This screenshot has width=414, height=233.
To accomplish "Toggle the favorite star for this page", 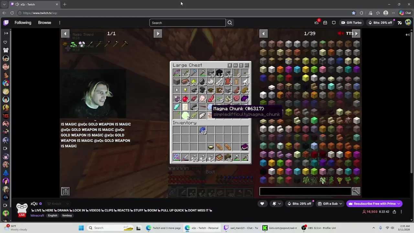I will point(354,13).
